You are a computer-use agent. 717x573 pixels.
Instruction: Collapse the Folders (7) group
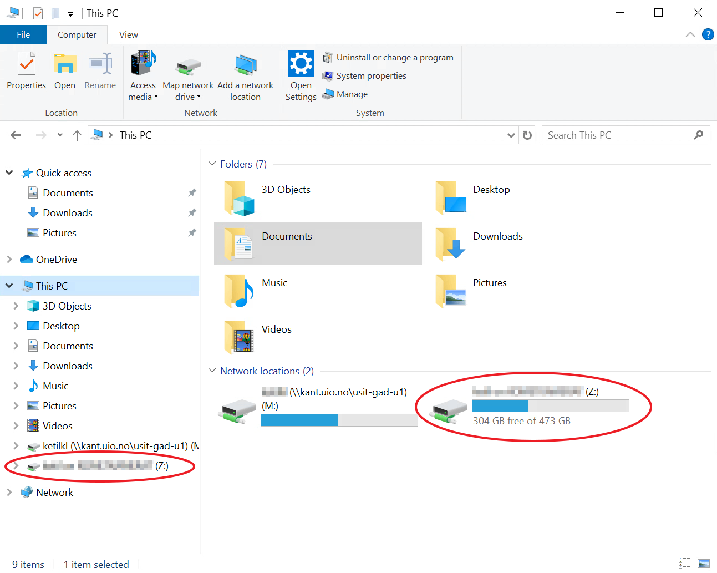click(212, 164)
